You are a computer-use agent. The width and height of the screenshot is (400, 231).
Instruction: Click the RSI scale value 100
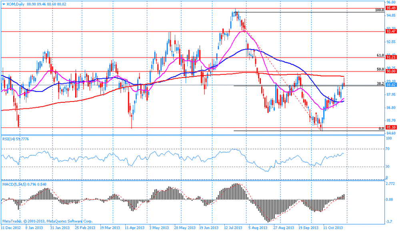tap(389, 138)
